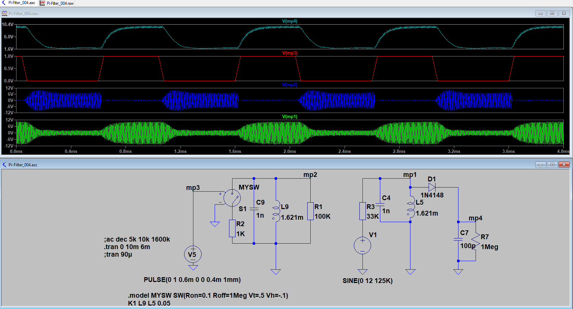Click the ground symbol below L5

click(410, 272)
